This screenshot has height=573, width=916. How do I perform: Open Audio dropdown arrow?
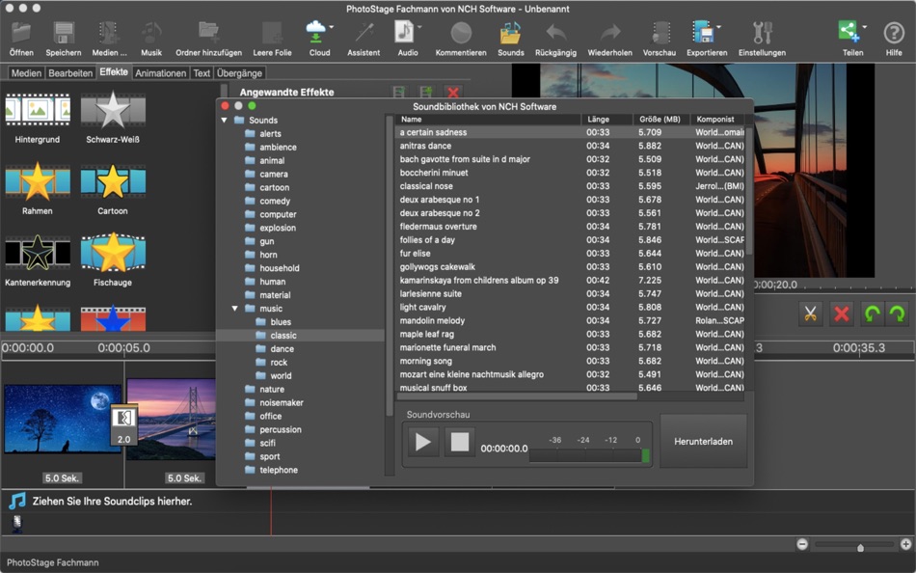(x=418, y=27)
